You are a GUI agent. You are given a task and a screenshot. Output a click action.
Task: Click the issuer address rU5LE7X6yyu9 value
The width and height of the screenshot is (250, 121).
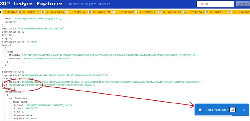click(x=37, y=19)
